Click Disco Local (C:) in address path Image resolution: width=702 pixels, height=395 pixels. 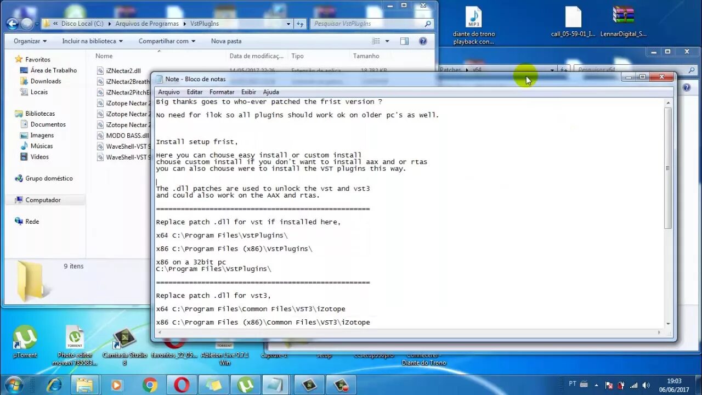tap(82, 24)
